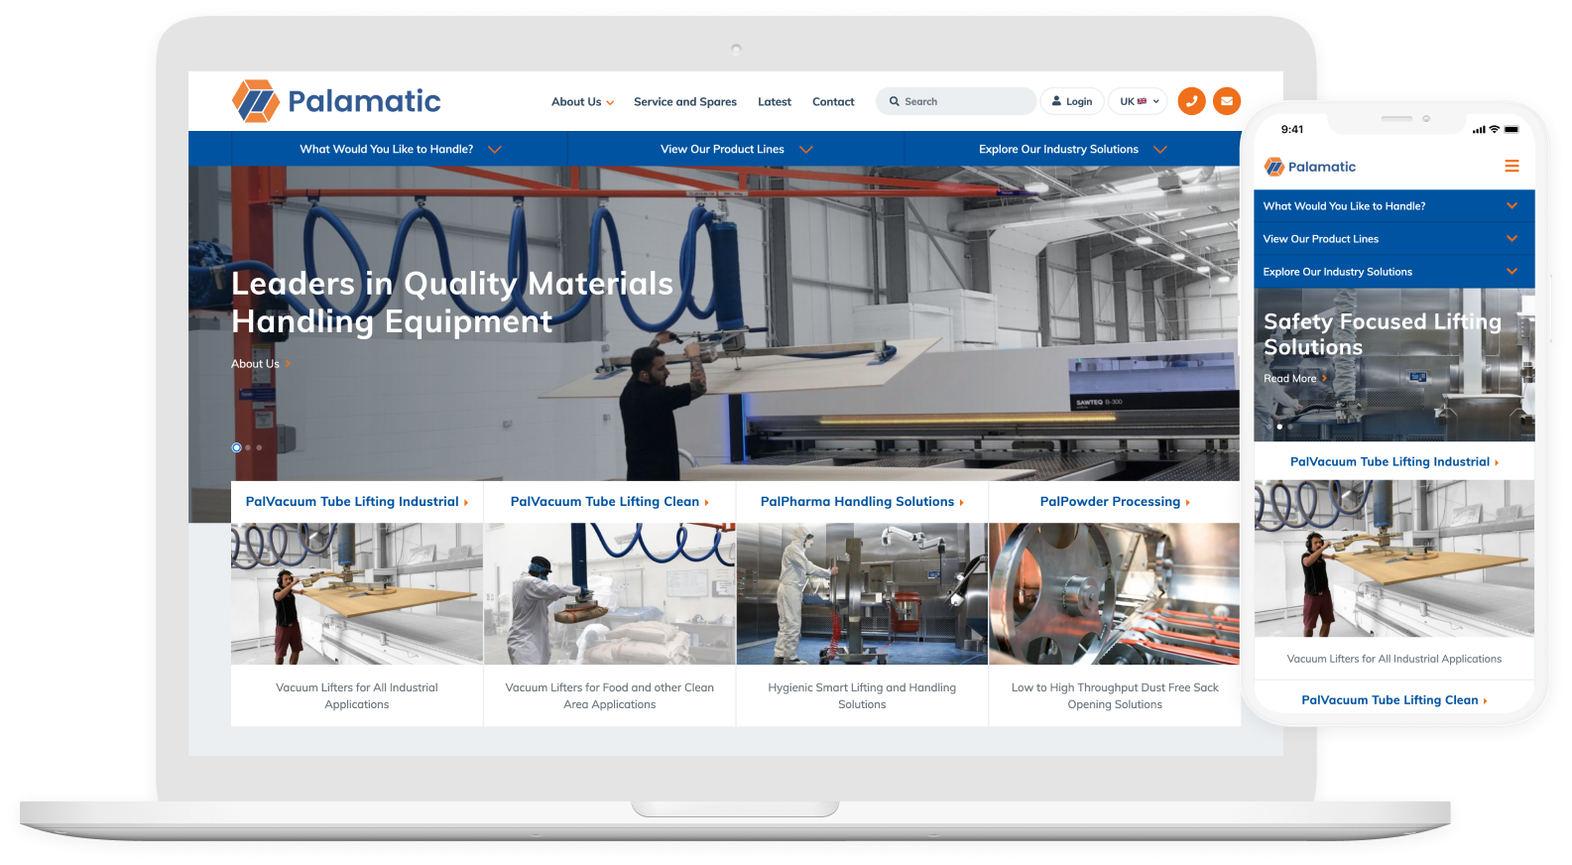Viewport: 1572px width, 865px height.
Task: Go to the Latest menu item
Action: (x=774, y=101)
